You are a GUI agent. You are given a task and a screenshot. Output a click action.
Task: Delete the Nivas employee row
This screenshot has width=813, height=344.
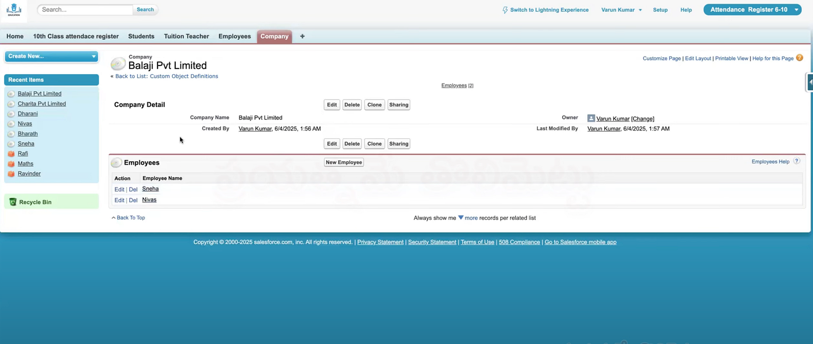(133, 200)
